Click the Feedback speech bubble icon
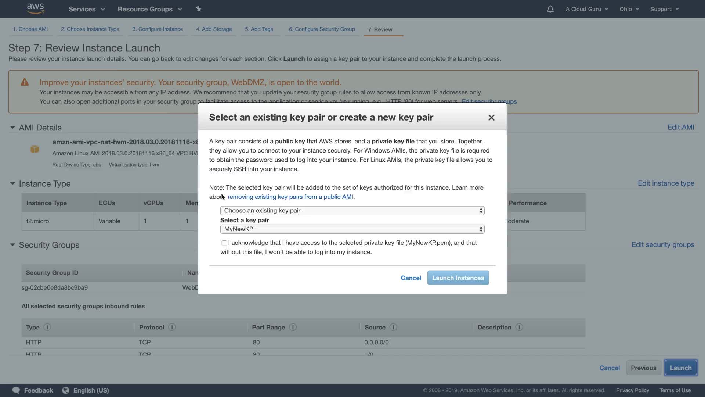The image size is (705, 397). (x=16, y=390)
